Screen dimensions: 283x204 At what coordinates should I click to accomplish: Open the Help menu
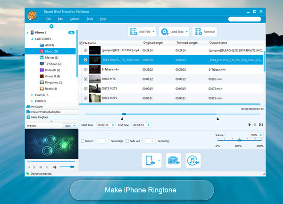[x=103, y=19]
